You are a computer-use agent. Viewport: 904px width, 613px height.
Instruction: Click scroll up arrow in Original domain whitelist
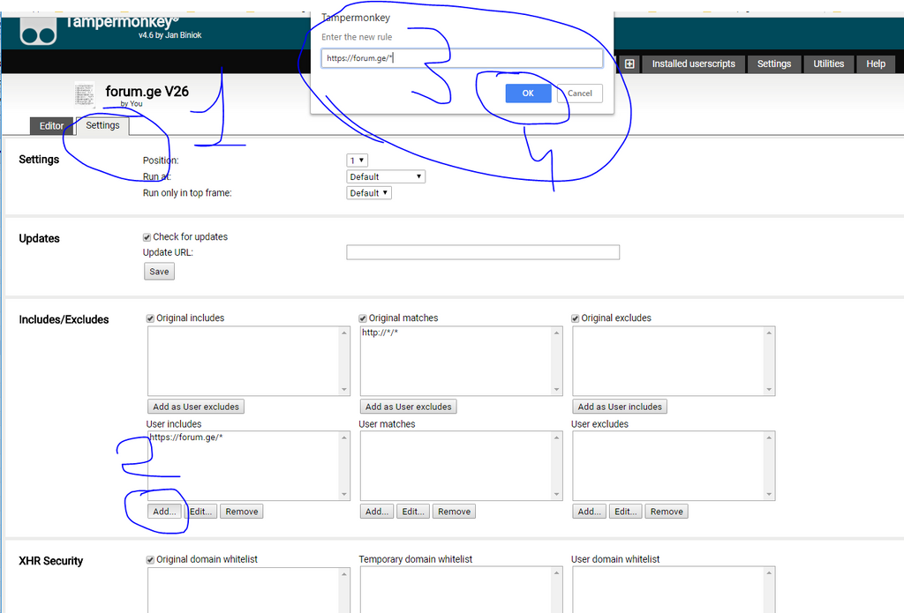tap(344, 574)
